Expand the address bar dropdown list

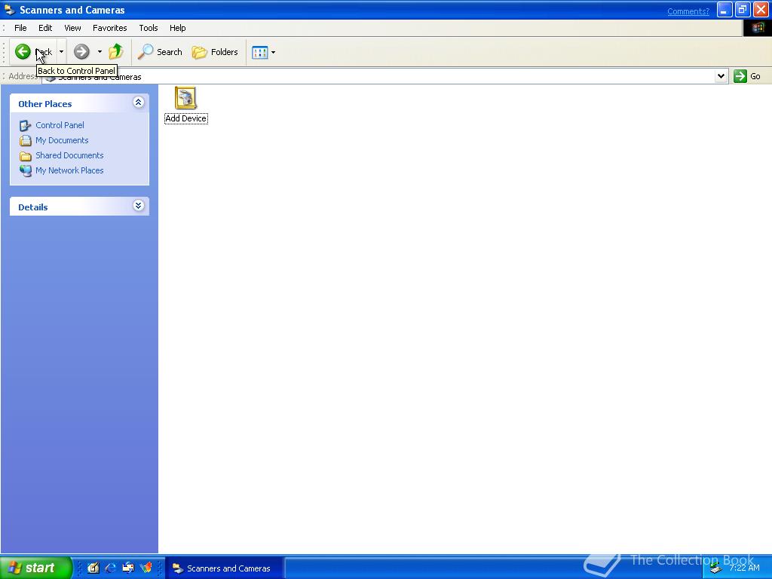click(x=721, y=76)
